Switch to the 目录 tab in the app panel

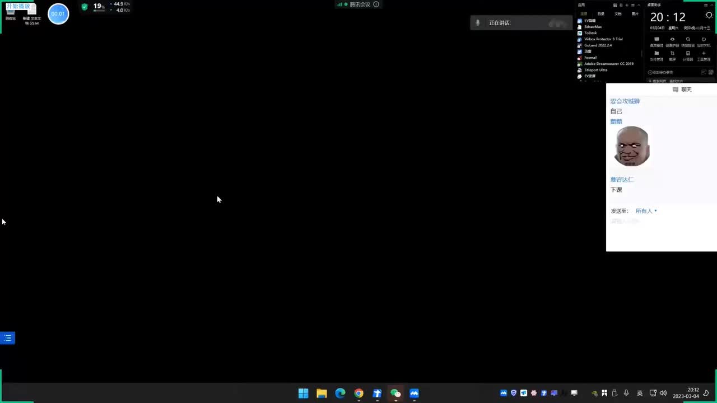pyautogui.click(x=601, y=14)
